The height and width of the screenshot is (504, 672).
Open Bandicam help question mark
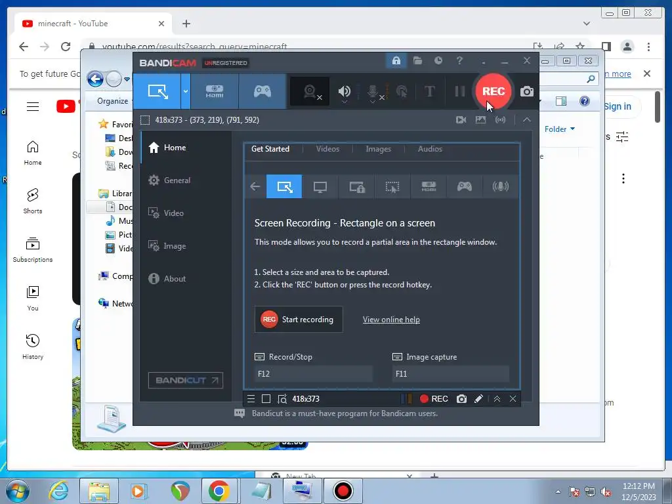coord(459,60)
